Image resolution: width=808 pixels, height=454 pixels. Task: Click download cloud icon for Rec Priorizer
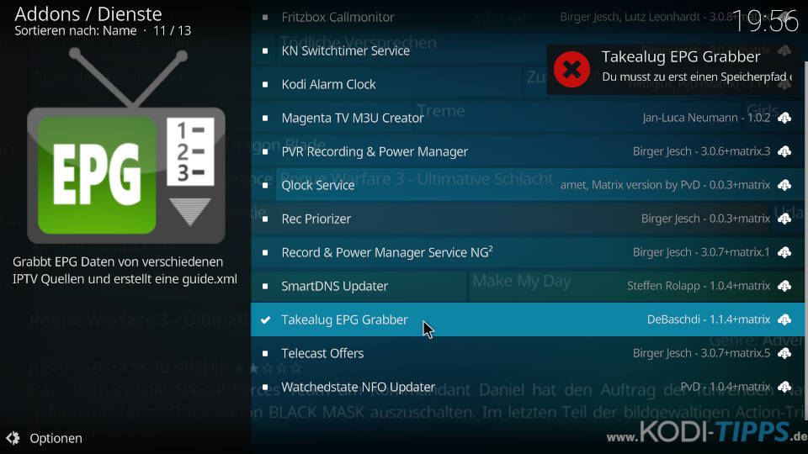tap(784, 219)
